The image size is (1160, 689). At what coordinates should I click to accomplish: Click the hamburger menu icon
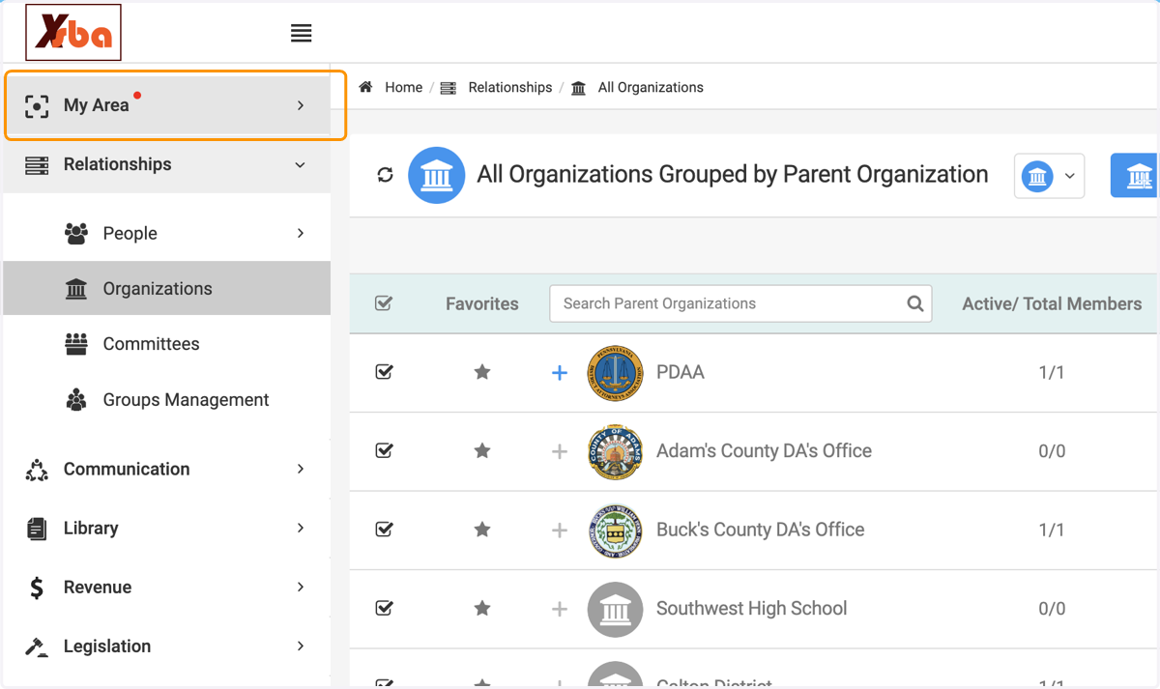tap(301, 33)
